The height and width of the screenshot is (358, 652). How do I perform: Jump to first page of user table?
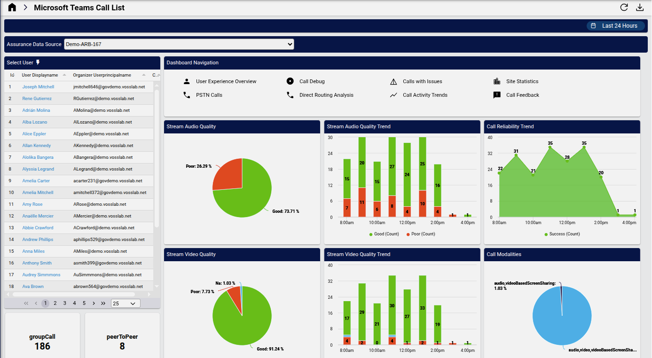tap(26, 304)
